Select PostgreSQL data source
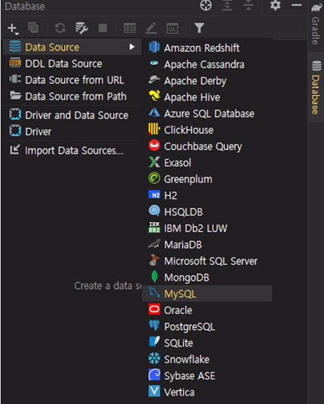The height and width of the screenshot is (404, 324). coord(207,327)
